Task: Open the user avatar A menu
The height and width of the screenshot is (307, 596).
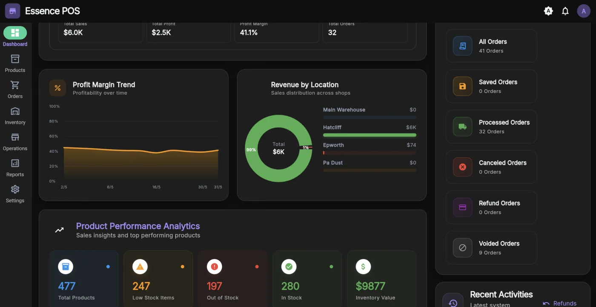Action: (584, 11)
